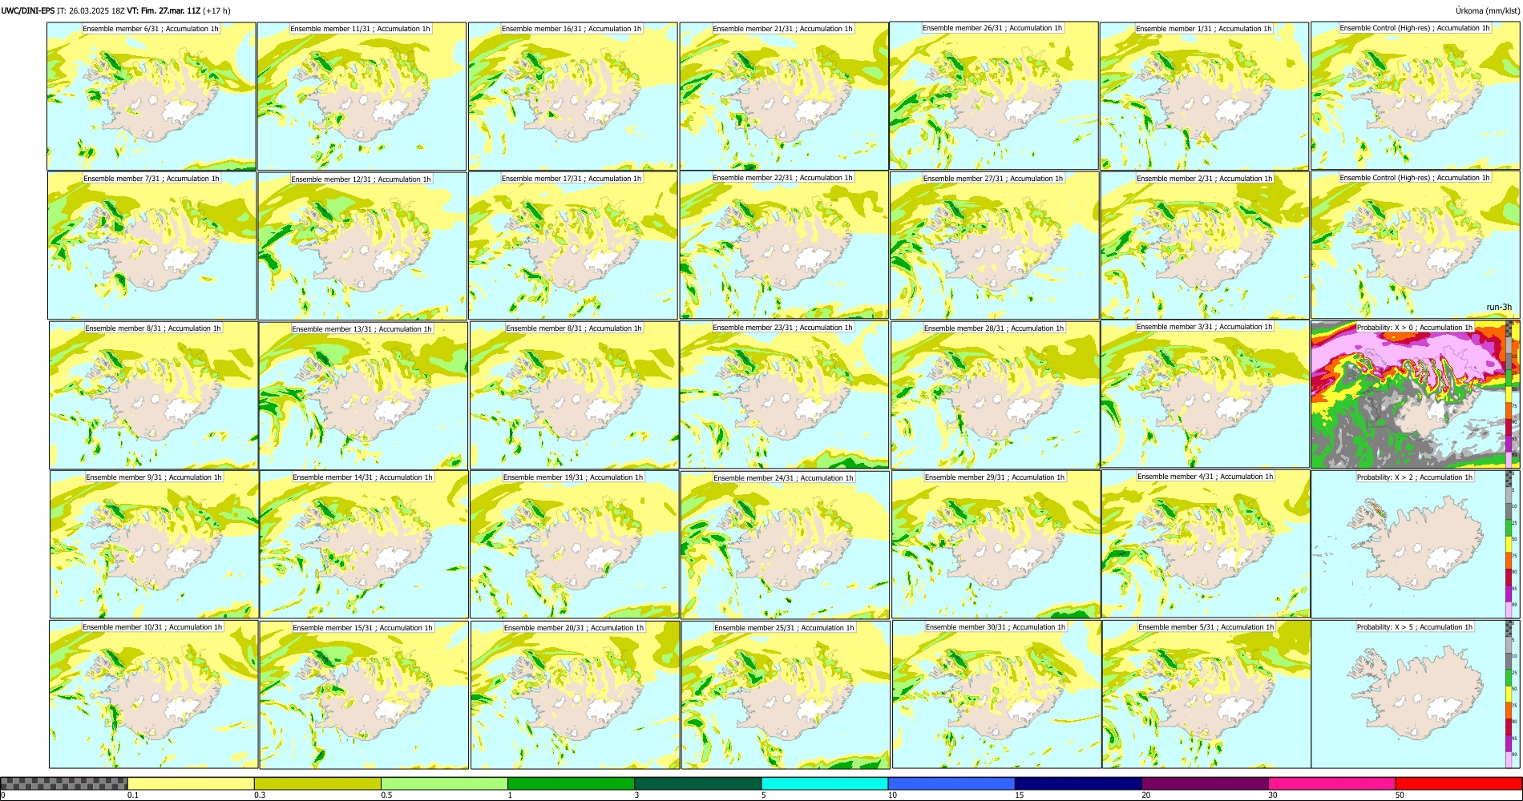The image size is (1523, 801).
Task: Pick the dark green 3–5 legend swatch
Action: (697, 783)
